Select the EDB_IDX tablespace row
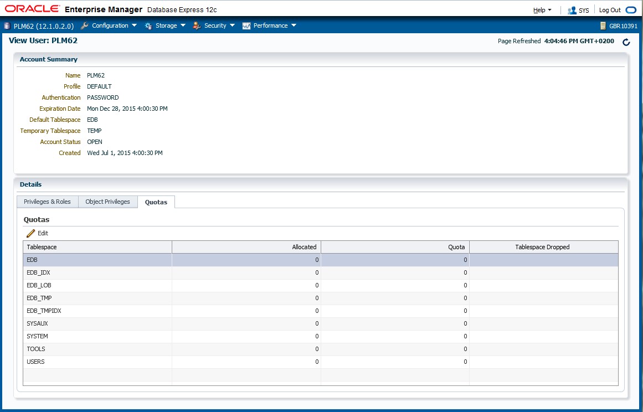The width and height of the screenshot is (643, 412). click(321, 272)
